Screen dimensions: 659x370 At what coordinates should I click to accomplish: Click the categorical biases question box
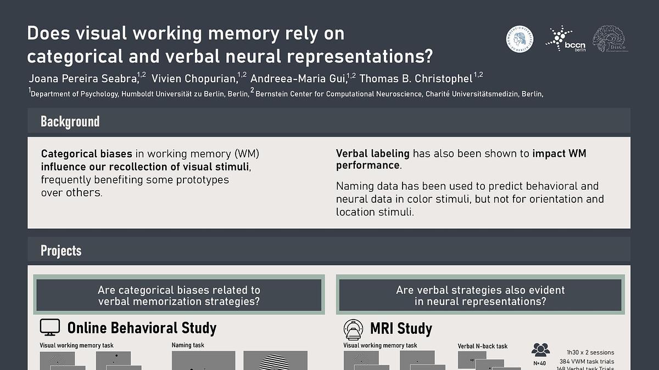178,295
